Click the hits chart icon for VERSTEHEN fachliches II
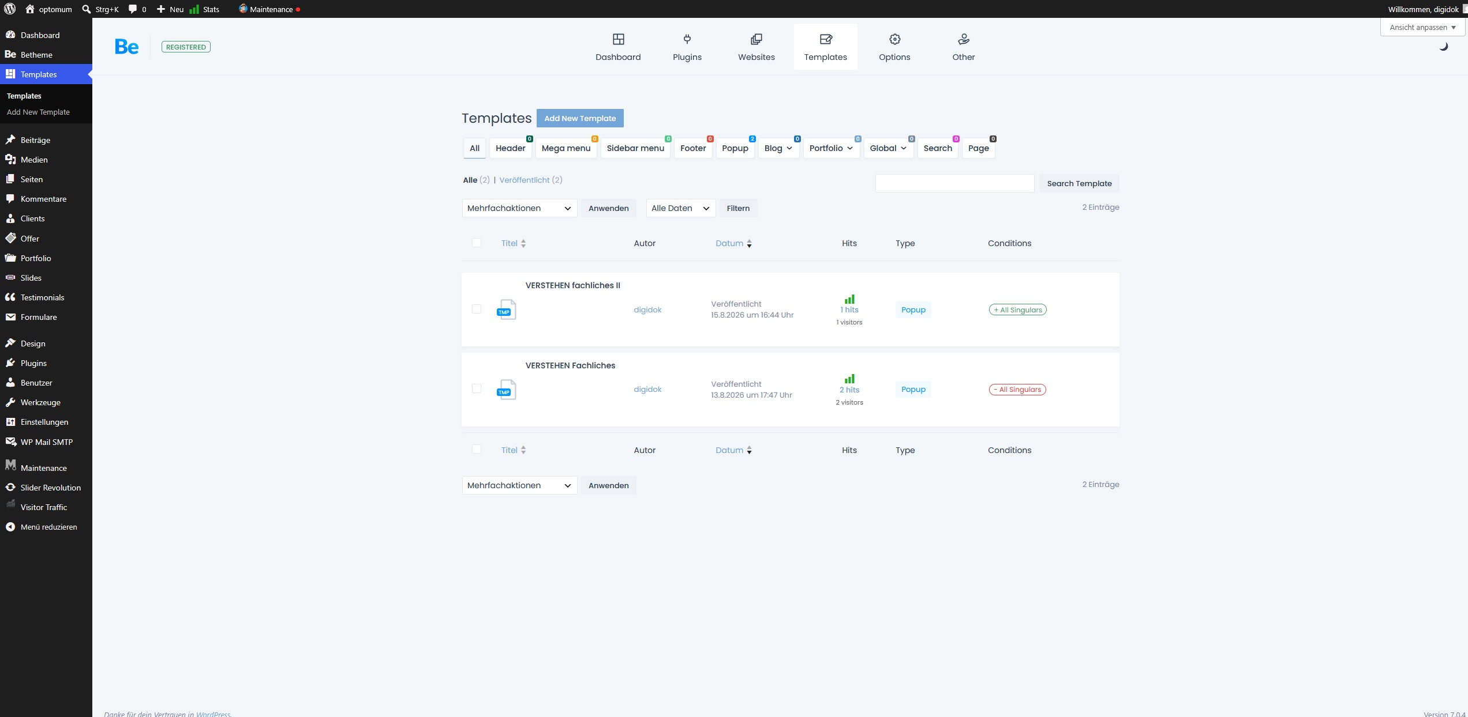 pos(849,299)
